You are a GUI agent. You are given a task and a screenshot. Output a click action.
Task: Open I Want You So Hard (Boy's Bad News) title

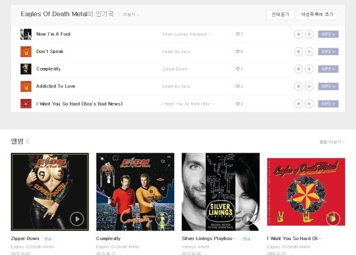click(x=79, y=104)
